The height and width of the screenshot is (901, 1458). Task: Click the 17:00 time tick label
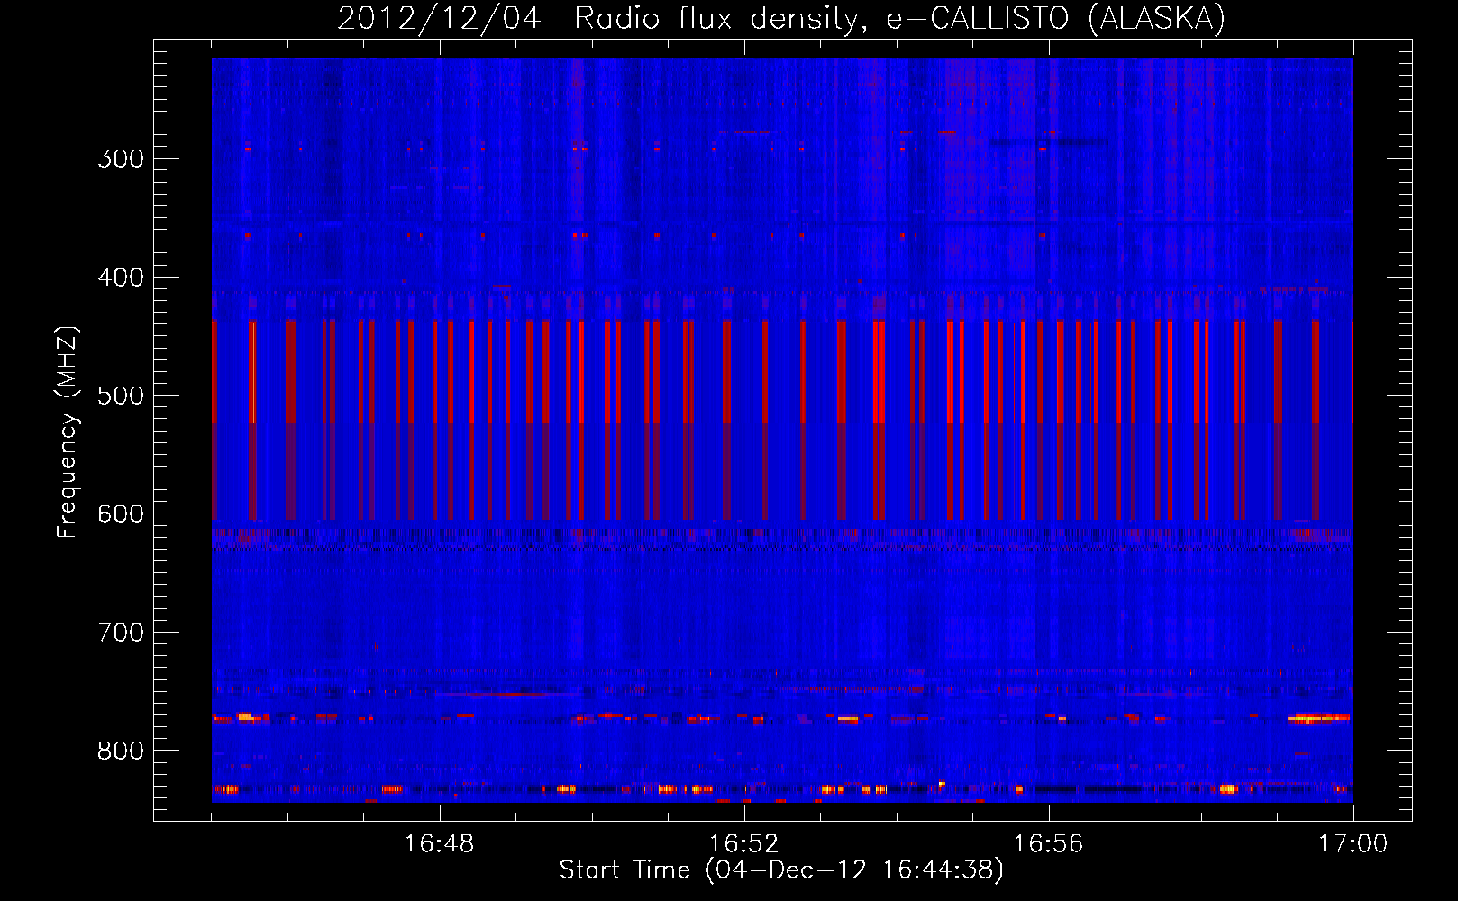(x=1353, y=843)
